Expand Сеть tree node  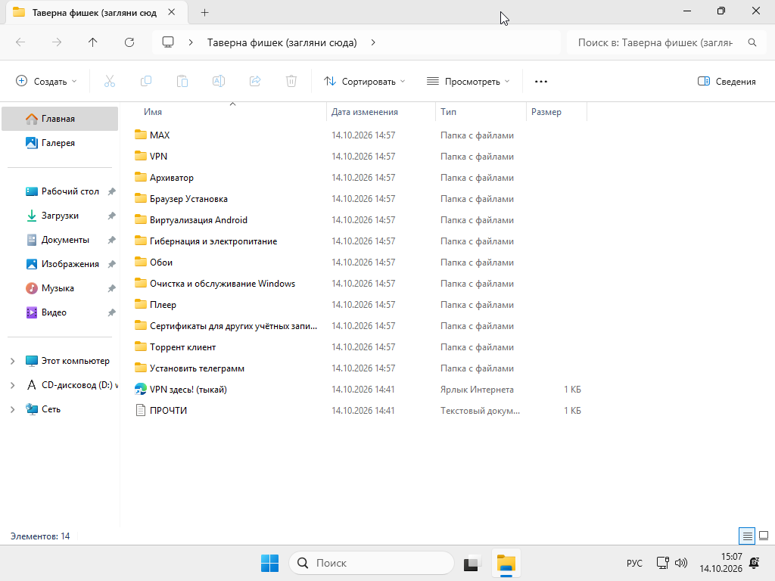tap(12, 409)
